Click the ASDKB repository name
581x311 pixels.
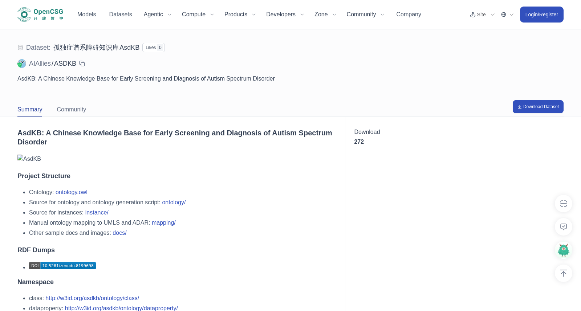(65, 64)
